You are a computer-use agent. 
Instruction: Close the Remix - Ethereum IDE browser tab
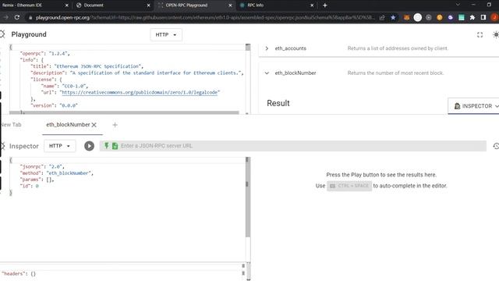pos(66,5)
